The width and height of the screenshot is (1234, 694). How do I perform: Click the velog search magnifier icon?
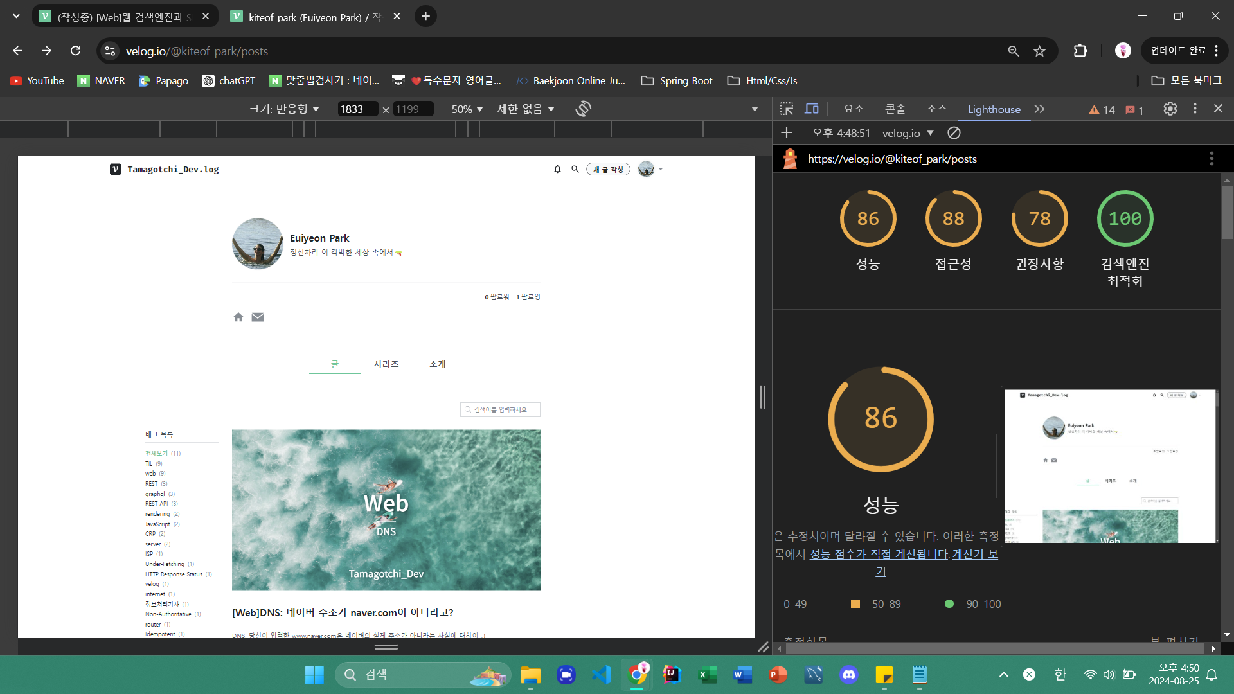(x=575, y=169)
